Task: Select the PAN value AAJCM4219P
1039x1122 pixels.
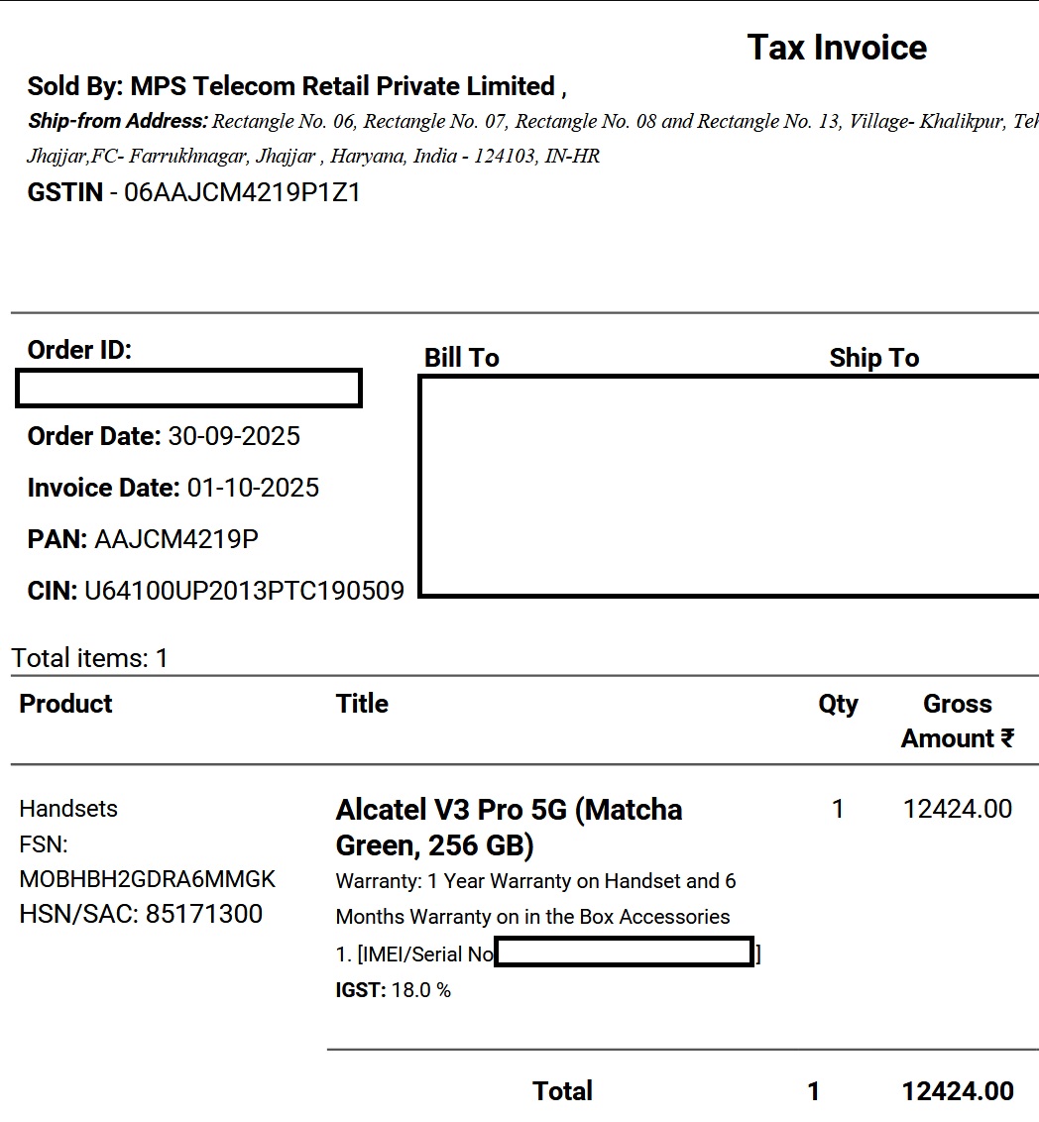Action: tap(176, 540)
